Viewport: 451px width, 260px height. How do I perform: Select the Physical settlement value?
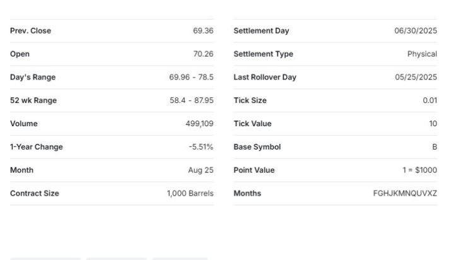[x=422, y=54]
